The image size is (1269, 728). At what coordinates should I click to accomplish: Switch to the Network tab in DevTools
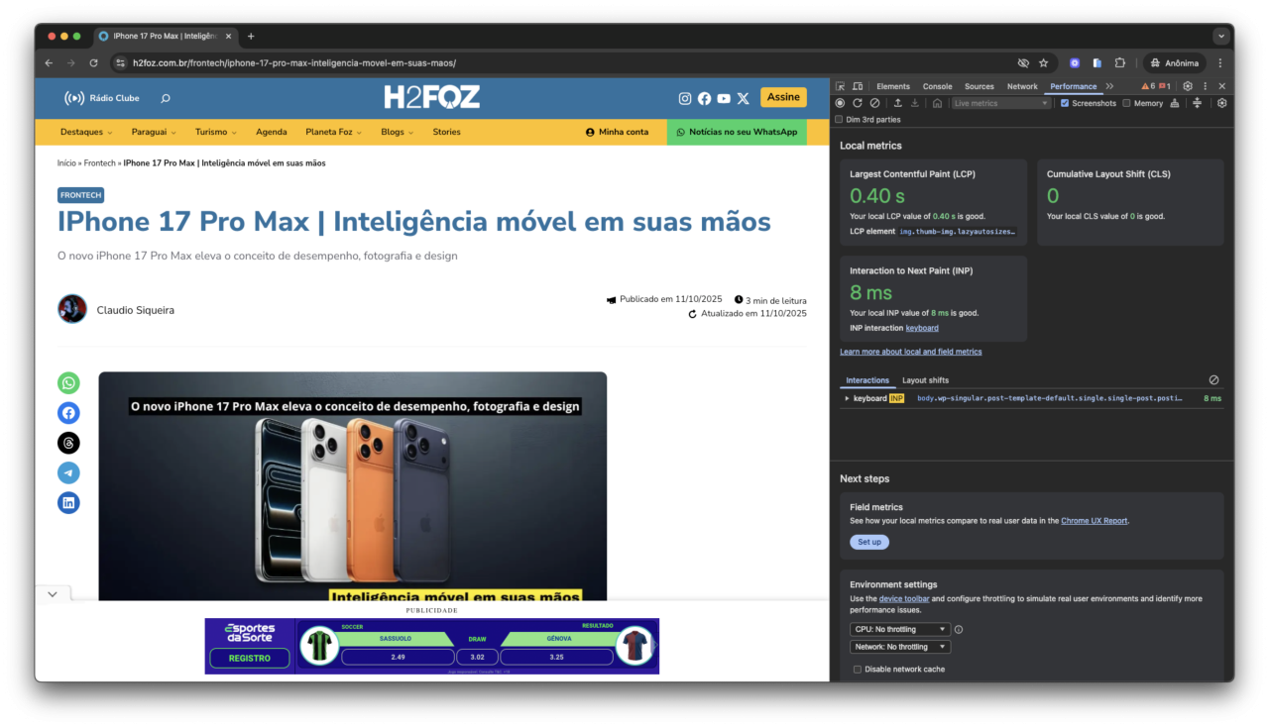[1022, 86]
